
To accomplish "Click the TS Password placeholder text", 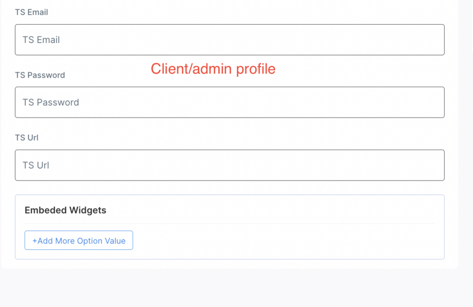I will (x=50, y=102).
